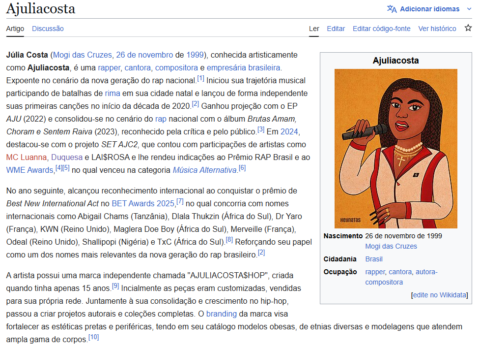This screenshot has height=351, width=480.
Task: Switch to the Discussão tab
Action: tap(47, 29)
